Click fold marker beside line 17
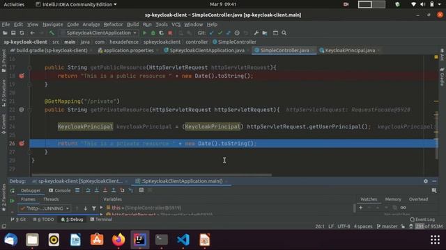The width and height of the screenshot is (446, 250). click(29, 67)
